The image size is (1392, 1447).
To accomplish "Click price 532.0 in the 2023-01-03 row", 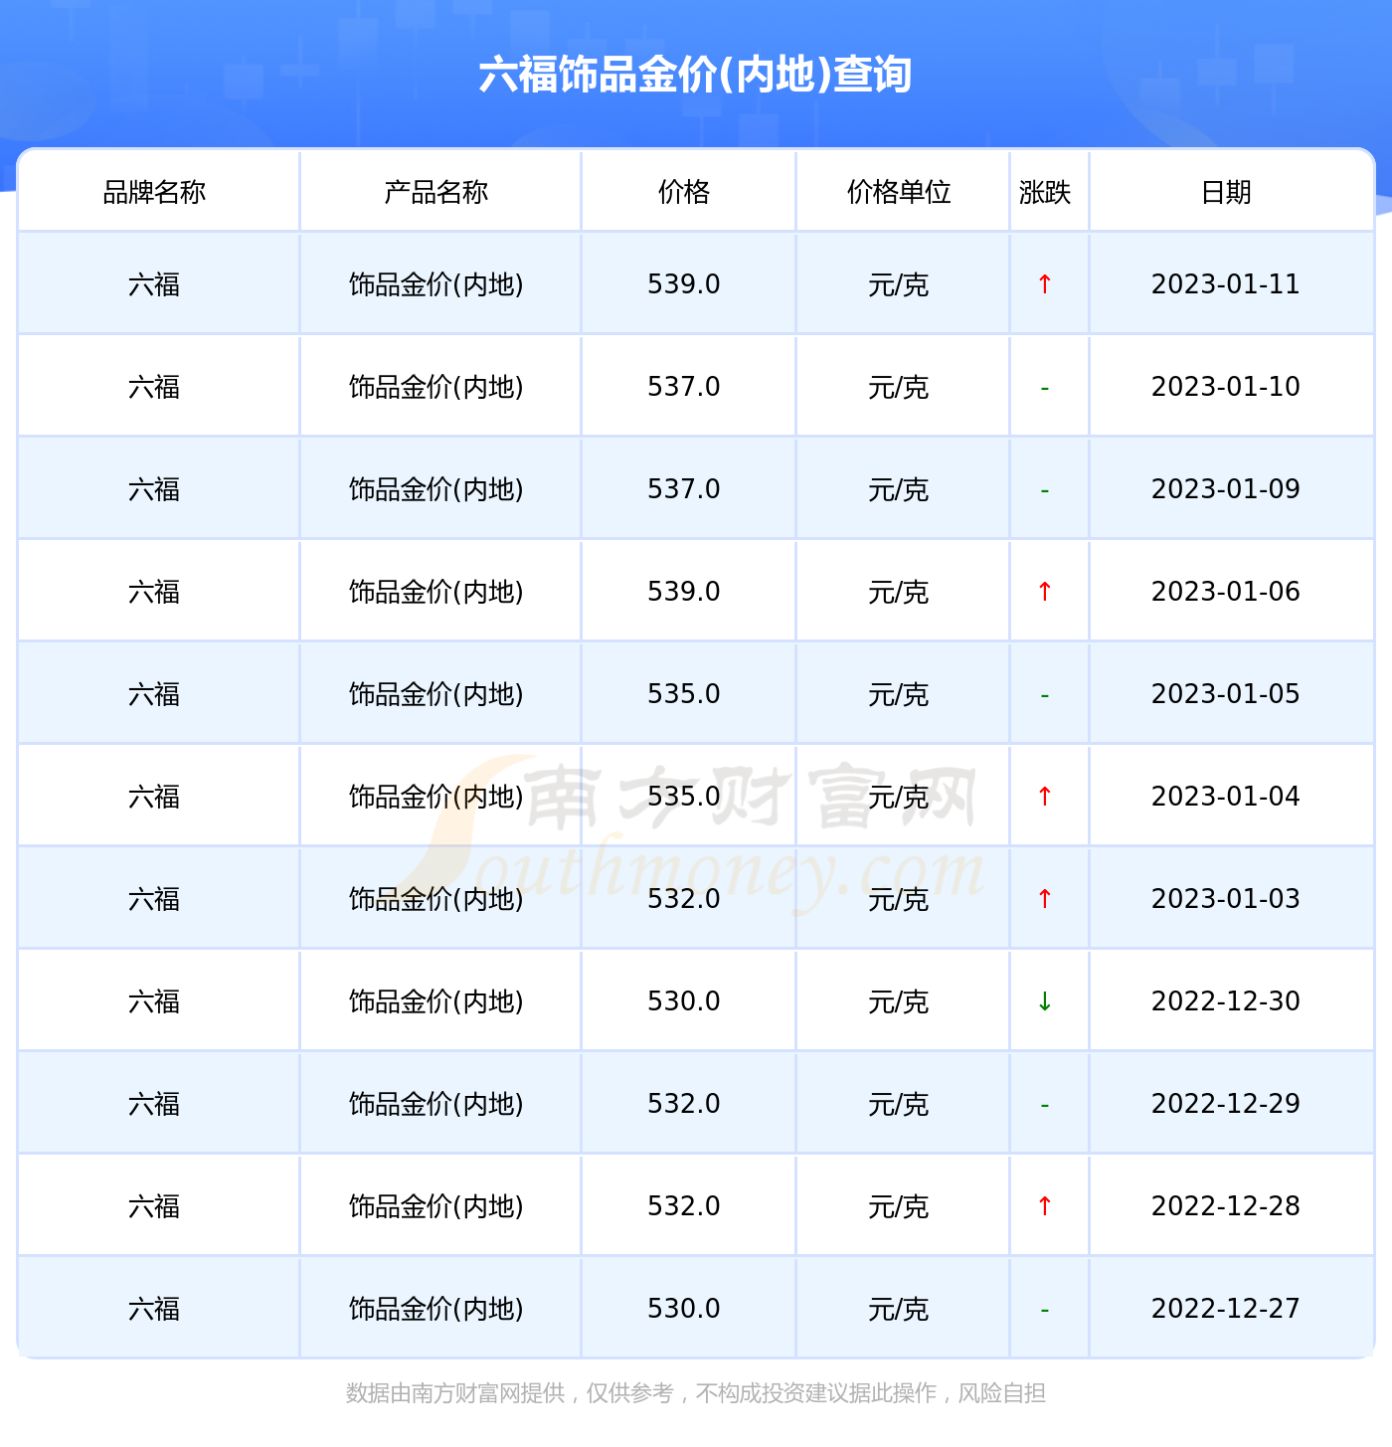I will click(x=684, y=899).
